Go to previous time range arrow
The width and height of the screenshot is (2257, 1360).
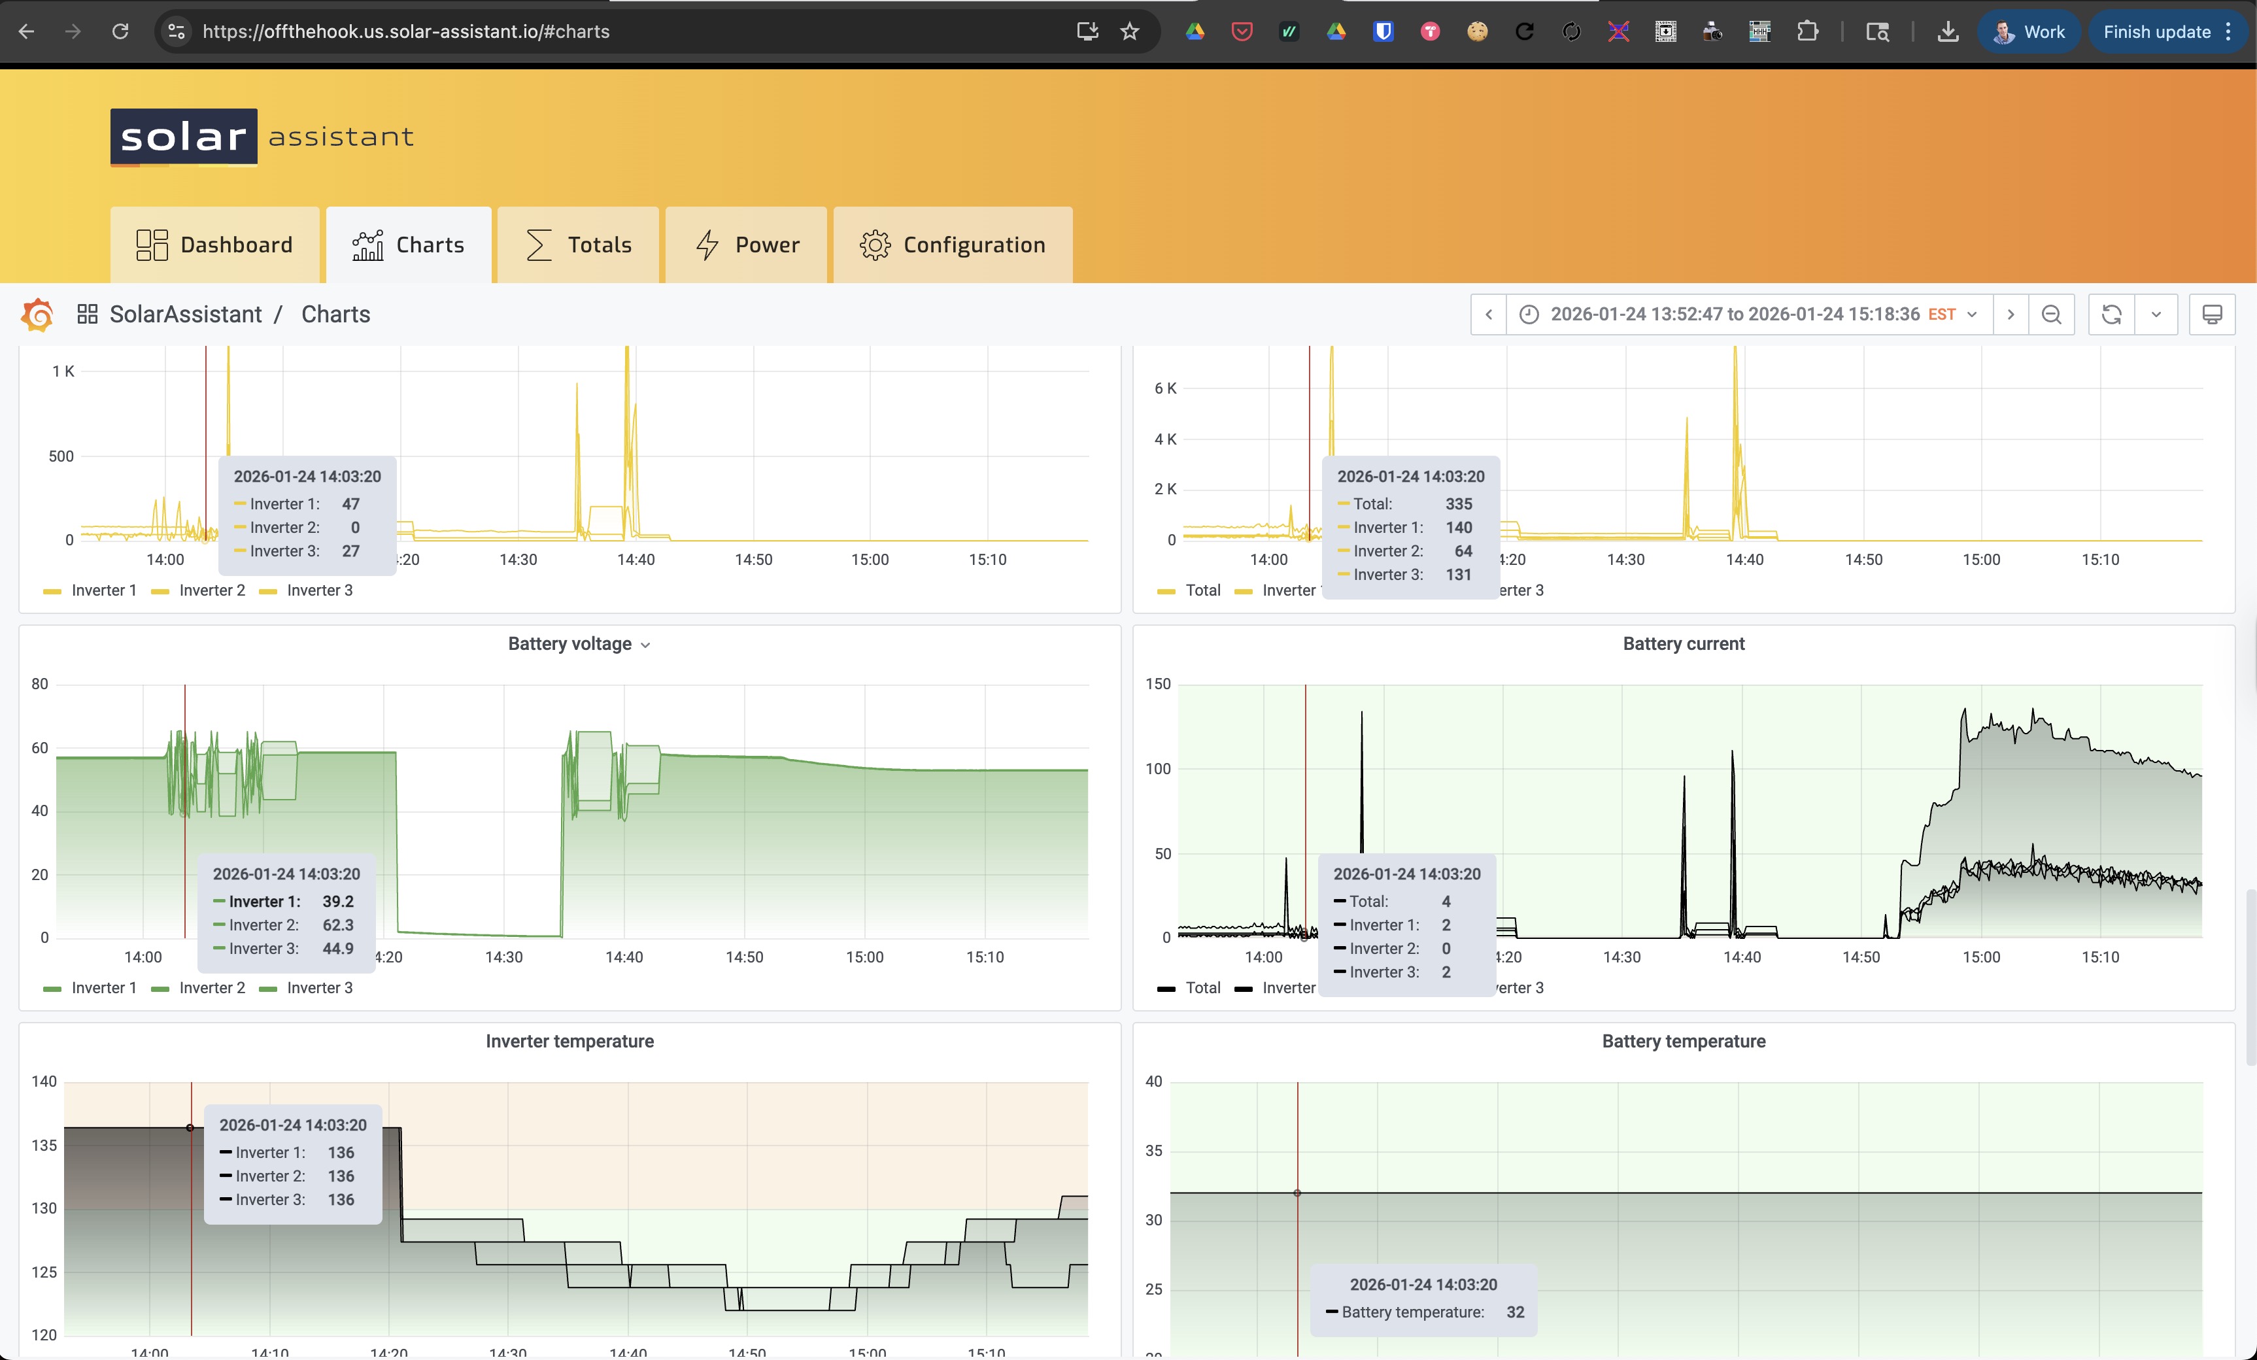click(1489, 314)
